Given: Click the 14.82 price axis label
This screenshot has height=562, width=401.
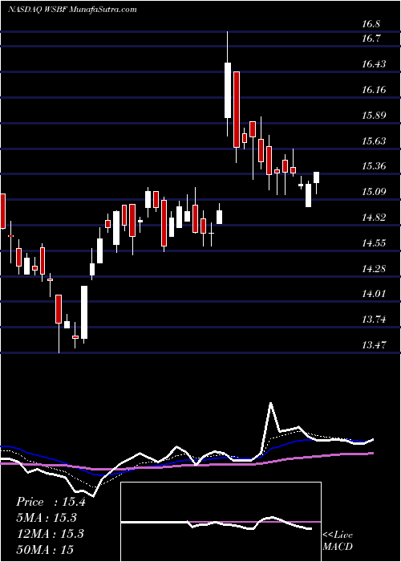Looking at the screenshot, I should (x=374, y=218).
